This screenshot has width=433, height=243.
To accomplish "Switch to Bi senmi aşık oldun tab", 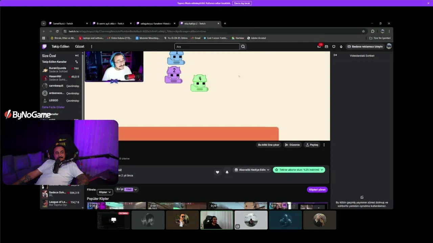I will [x=111, y=24].
